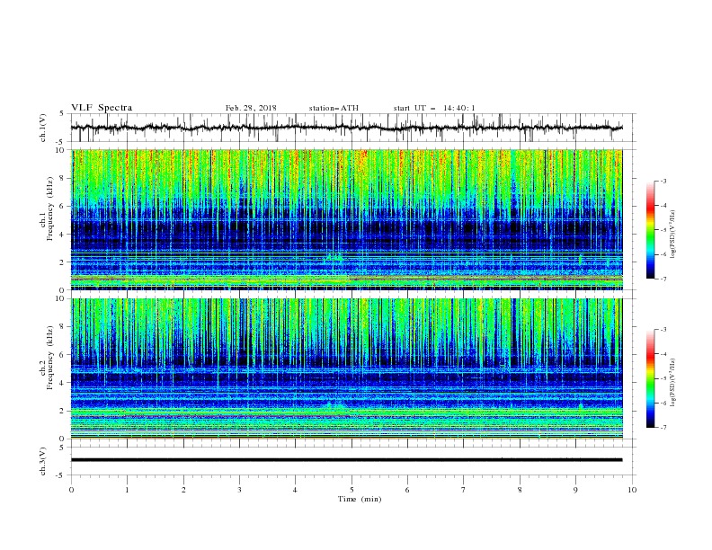
Task: Click the ch.1 spectrogram panel
Action: (346, 219)
